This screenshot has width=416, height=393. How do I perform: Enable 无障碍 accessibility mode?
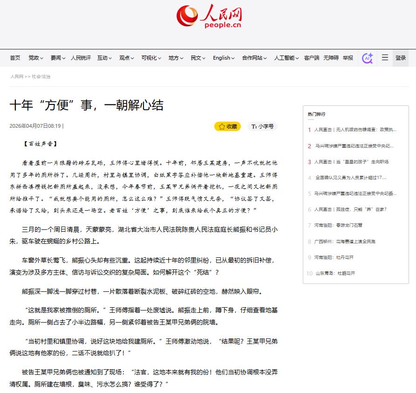click(x=331, y=58)
